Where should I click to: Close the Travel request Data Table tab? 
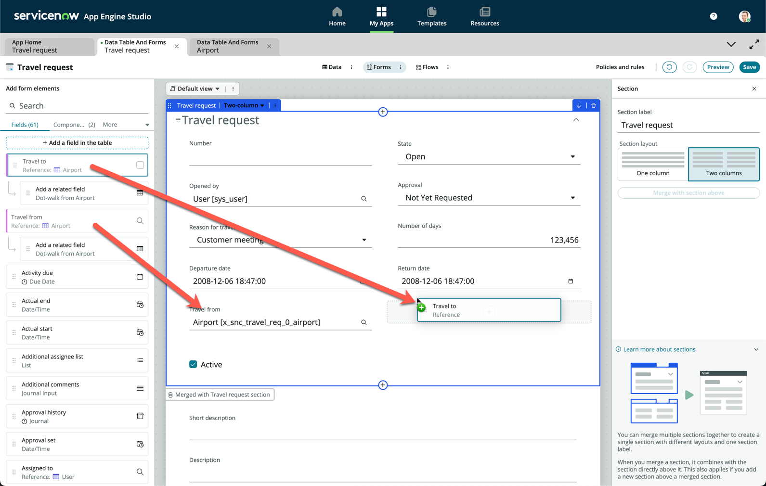click(177, 46)
